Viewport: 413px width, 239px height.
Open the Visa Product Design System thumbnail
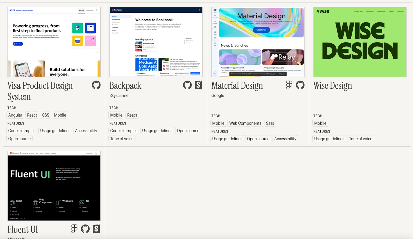click(x=54, y=42)
